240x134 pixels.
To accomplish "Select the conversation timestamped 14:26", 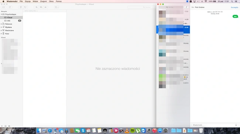I will pos(173,21).
